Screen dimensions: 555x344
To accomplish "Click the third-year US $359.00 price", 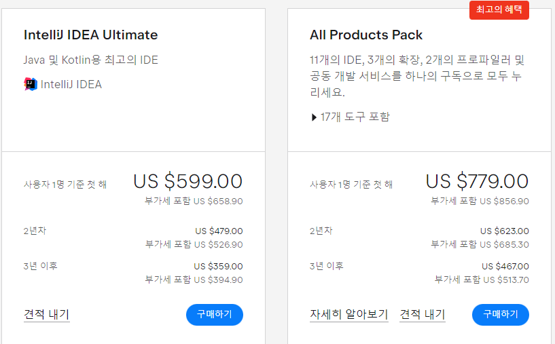I will (x=218, y=266).
